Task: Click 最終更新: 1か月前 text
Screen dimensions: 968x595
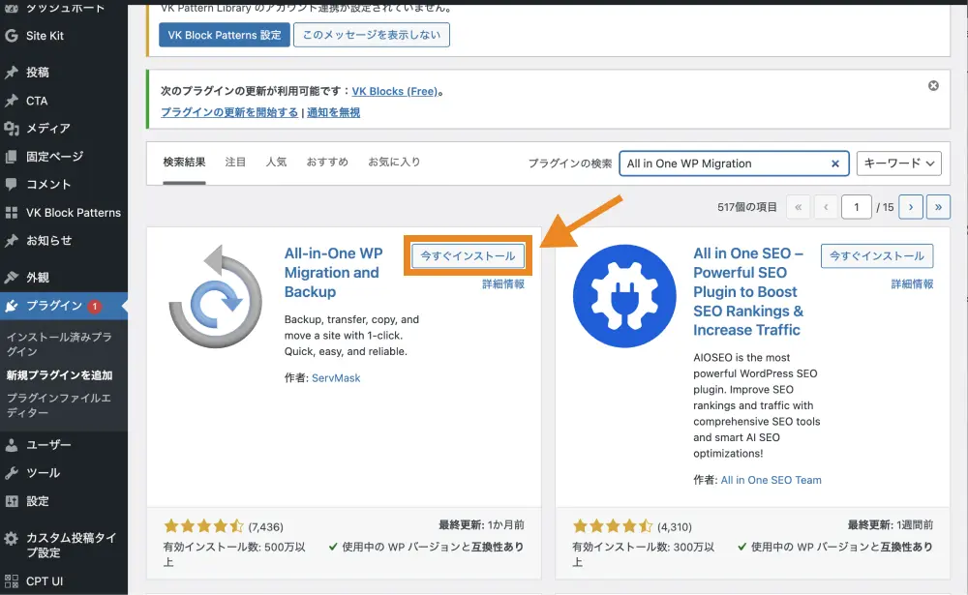Action: [x=481, y=524]
